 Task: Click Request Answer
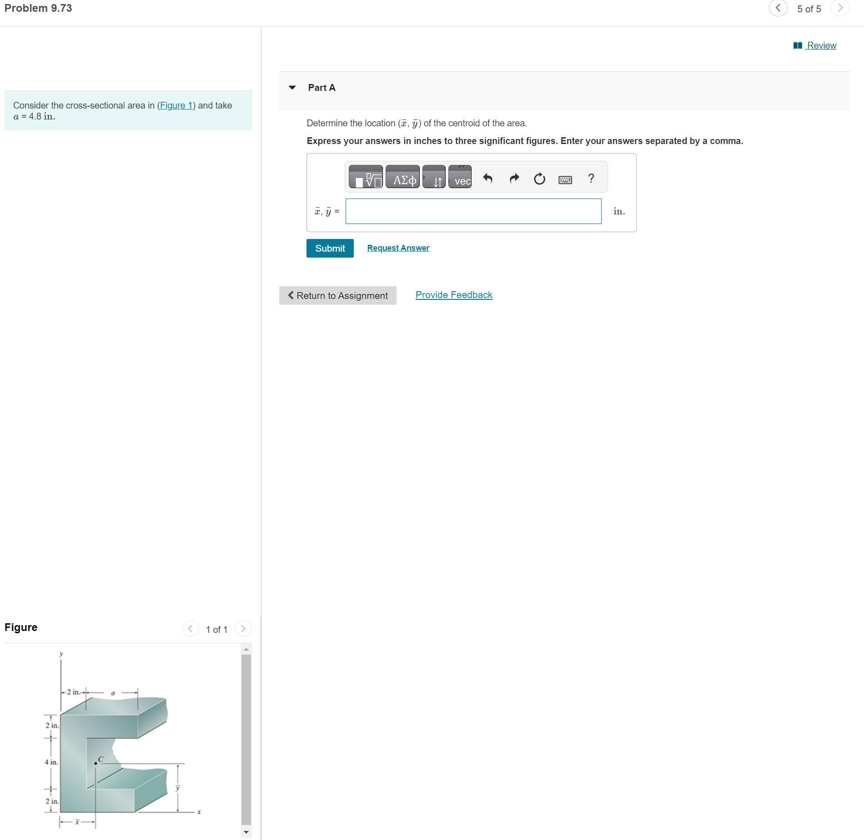coord(398,248)
